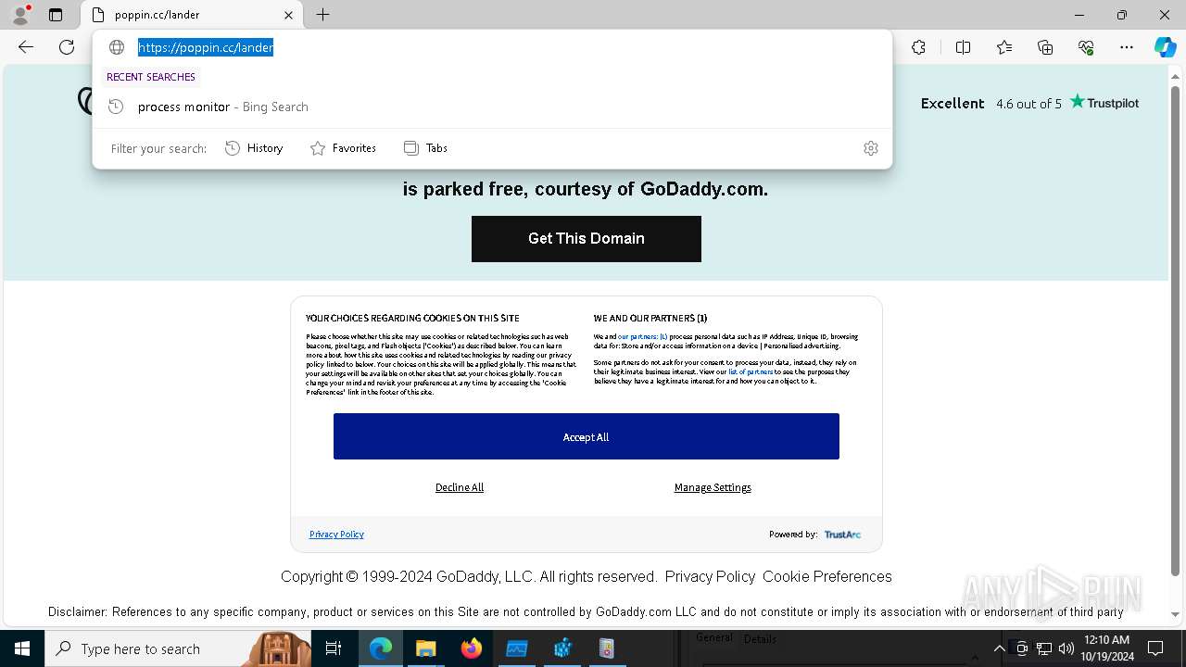
Task: Open the Copilot sidebar icon
Action: [x=1165, y=47]
